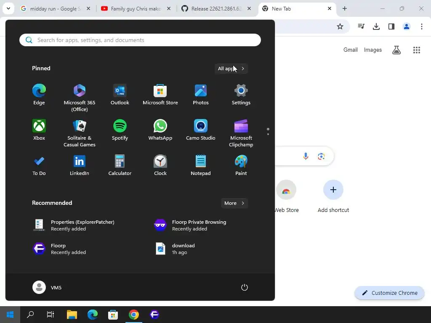431x323 pixels.
Task: Toggle the Chrome side panel
Action: (x=391, y=26)
